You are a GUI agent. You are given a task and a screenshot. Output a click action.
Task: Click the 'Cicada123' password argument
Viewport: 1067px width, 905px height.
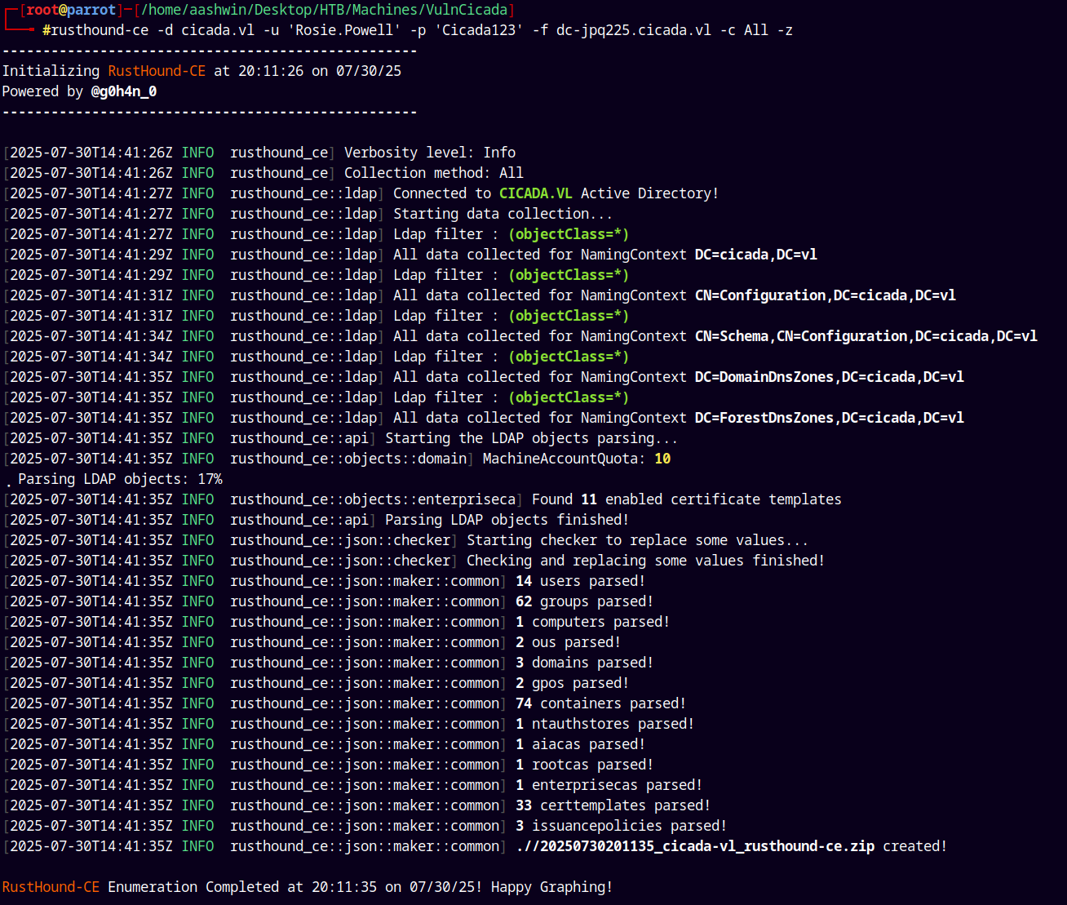point(478,30)
